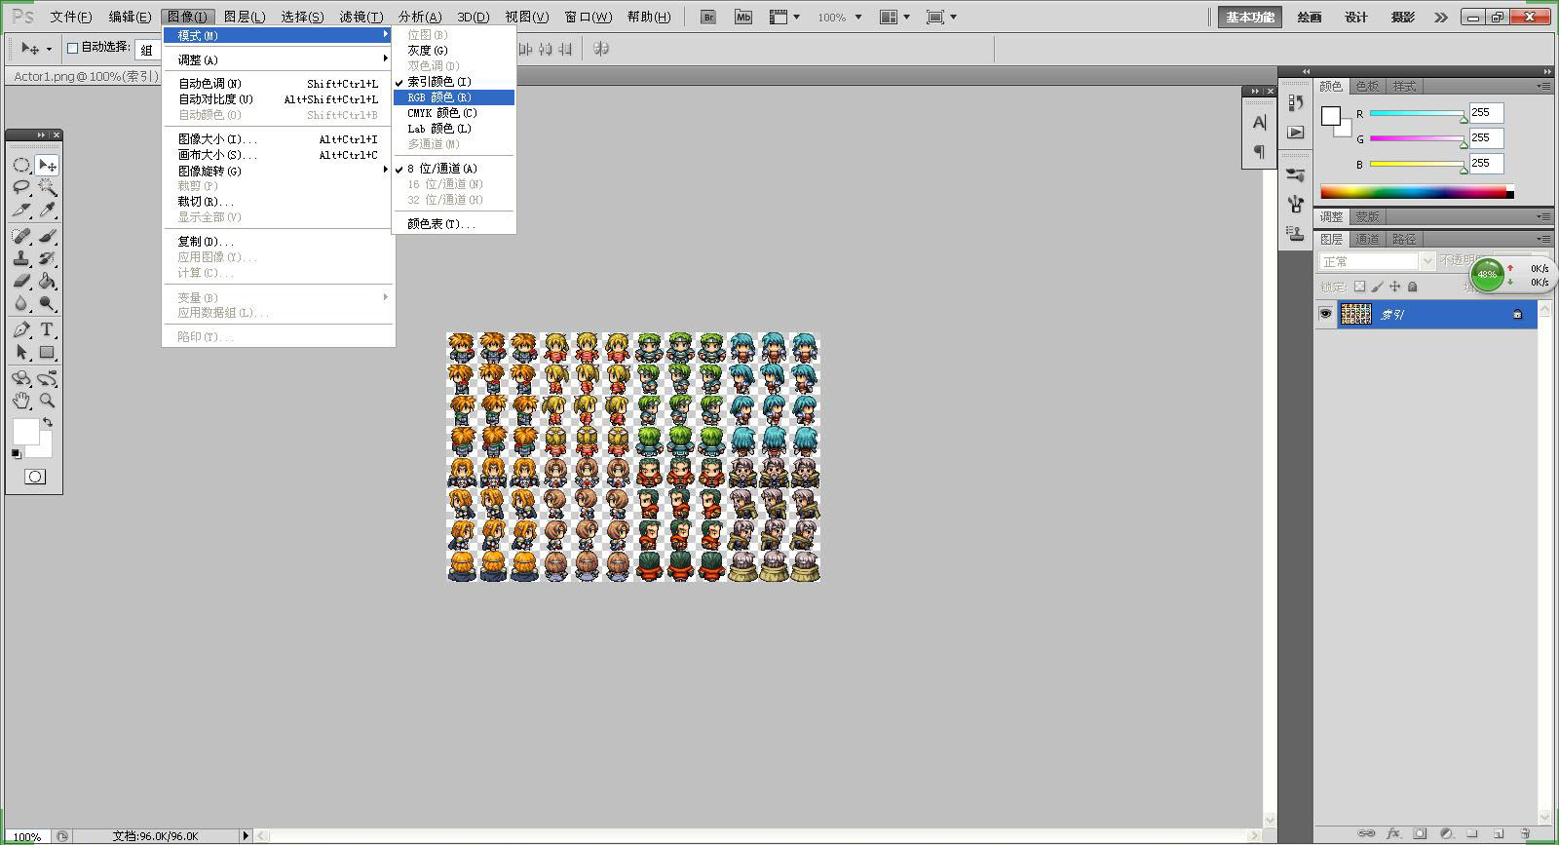Switch to the 设计 workspace
The image size is (1559, 845).
[x=1356, y=17]
